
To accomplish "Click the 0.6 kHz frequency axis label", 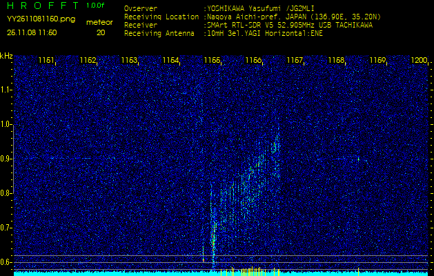I will pyautogui.click(x=6, y=262).
